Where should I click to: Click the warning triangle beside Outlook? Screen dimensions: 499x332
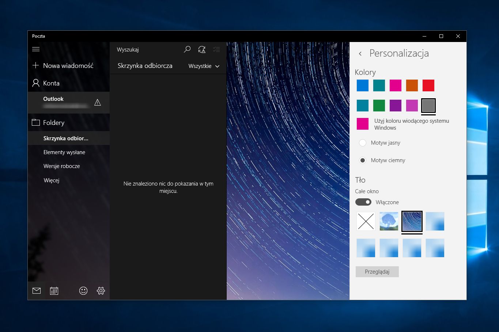click(x=98, y=103)
